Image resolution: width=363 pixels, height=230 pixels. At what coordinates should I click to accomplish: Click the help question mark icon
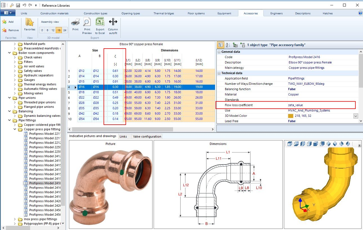click(360, 13)
